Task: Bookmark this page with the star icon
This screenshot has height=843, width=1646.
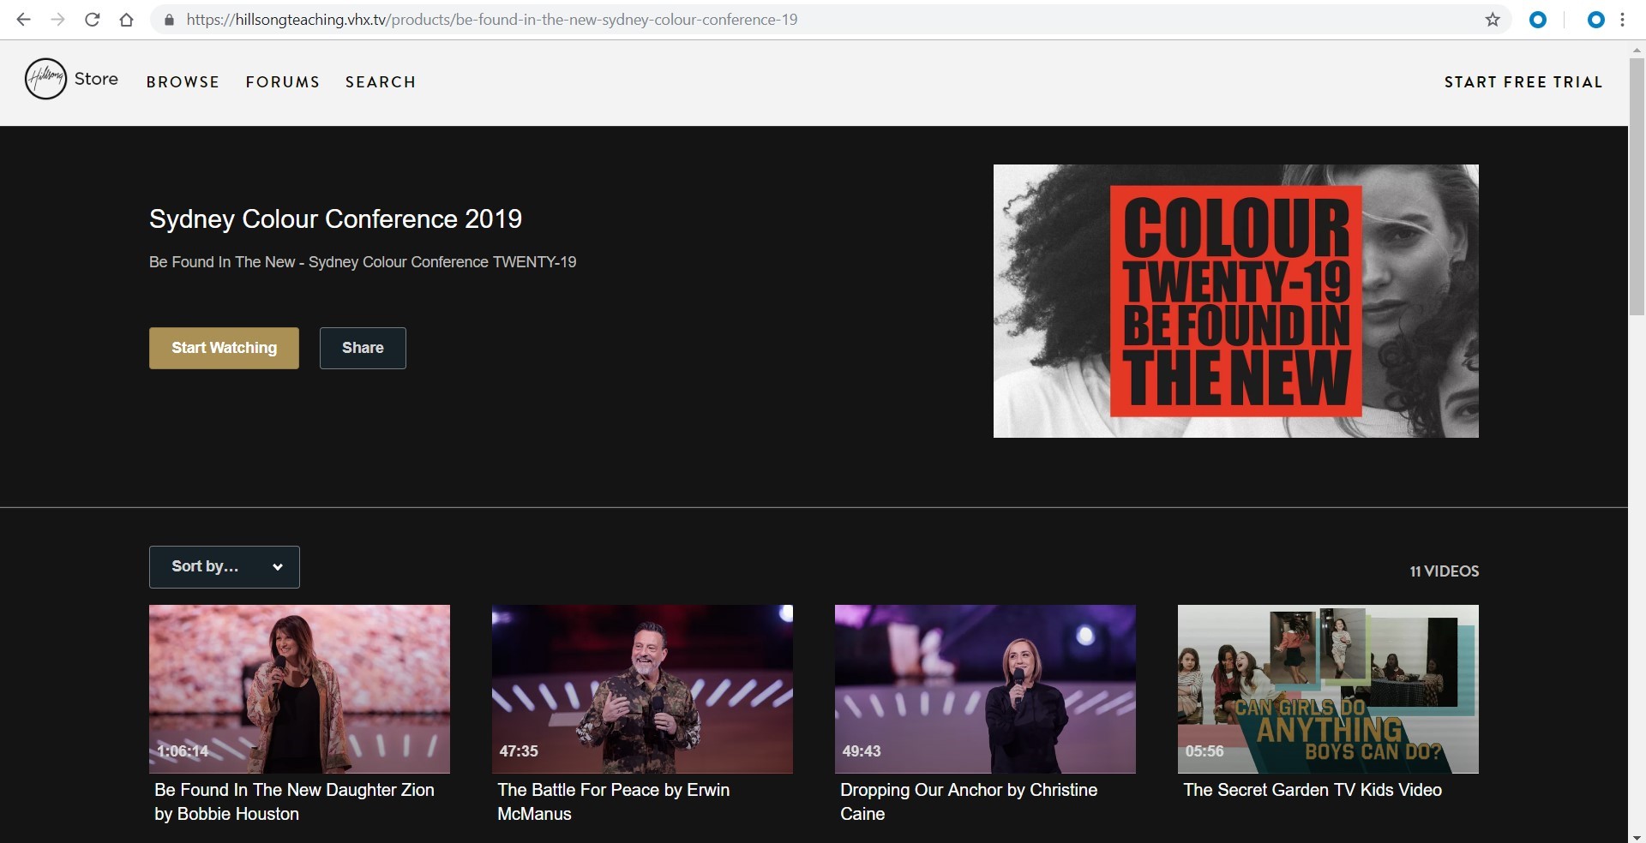Action: point(1493,20)
